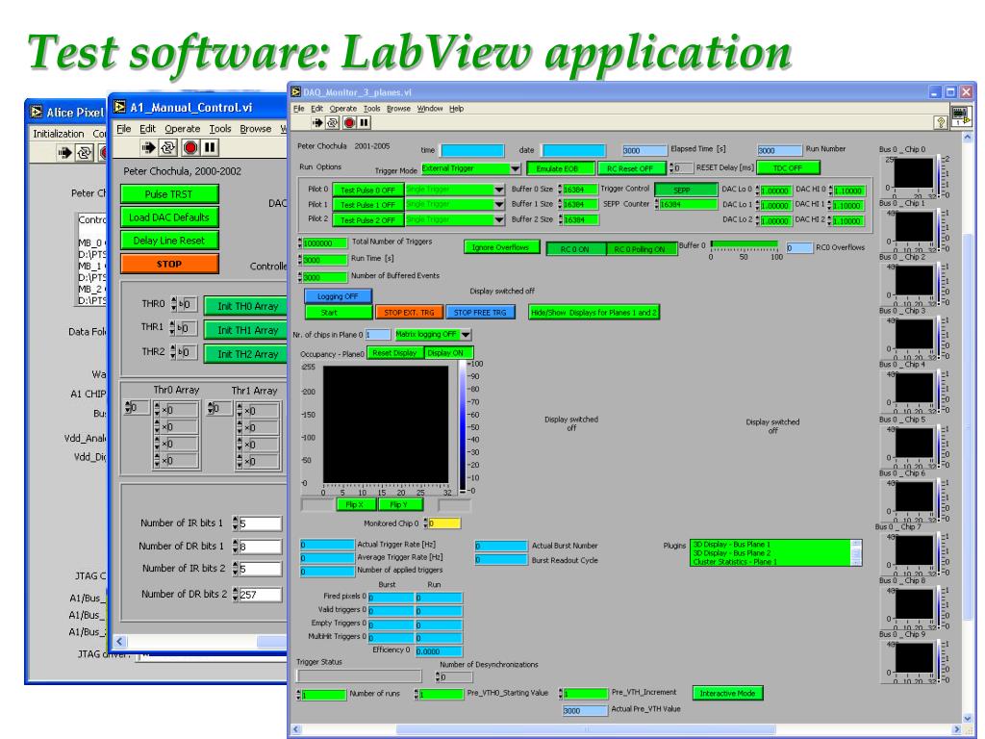Click the red Abort button in A1_Manual_Control toolbar
985x739 pixels.
[x=190, y=147]
